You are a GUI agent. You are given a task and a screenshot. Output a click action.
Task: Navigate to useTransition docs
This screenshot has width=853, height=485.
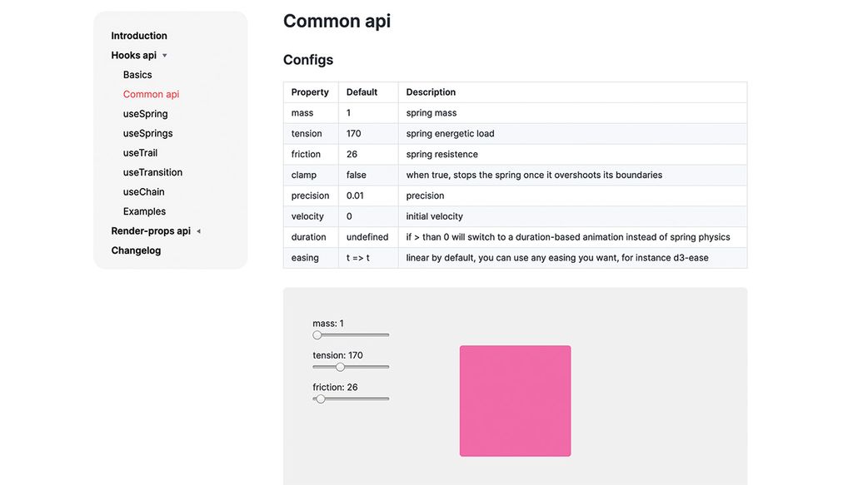pyautogui.click(x=152, y=172)
